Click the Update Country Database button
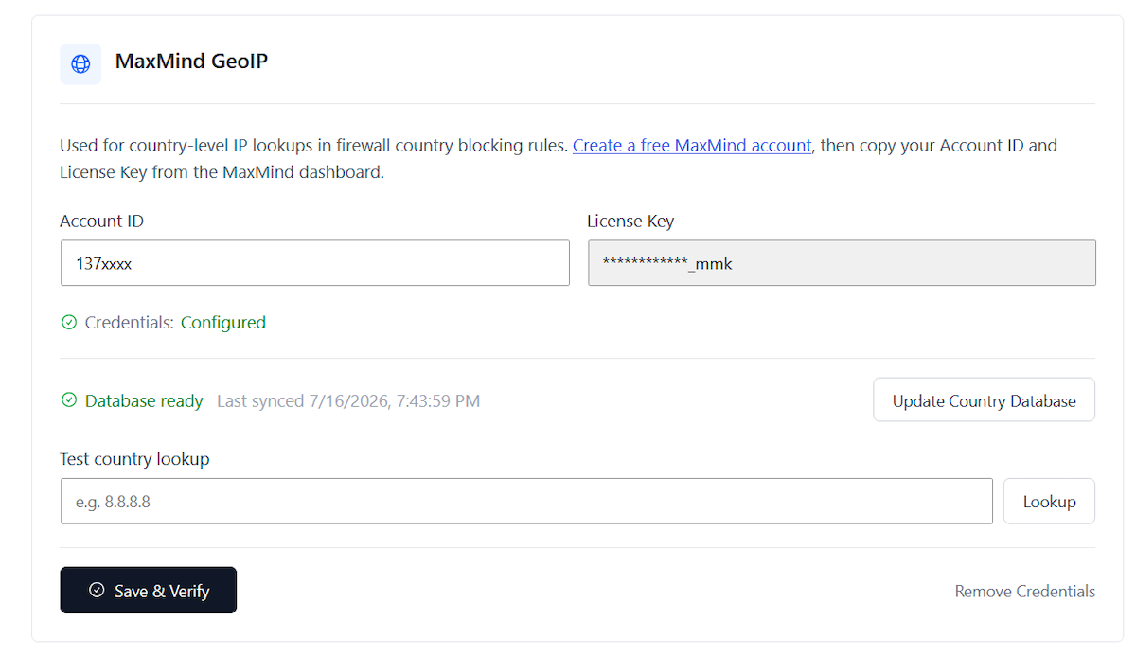This screenshot has width=1136, height=656. [984, 400]
